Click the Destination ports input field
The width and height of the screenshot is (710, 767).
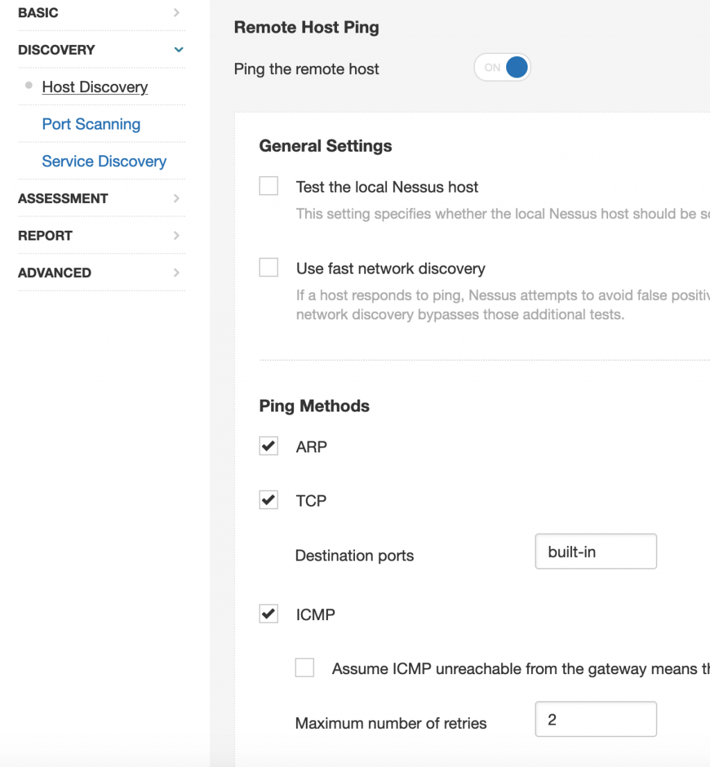[595, 552]
